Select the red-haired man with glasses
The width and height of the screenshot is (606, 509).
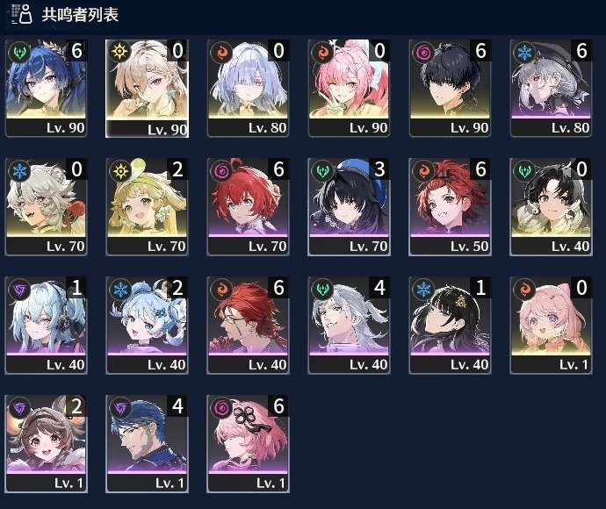pyautogui.click(x=249, y=326)
